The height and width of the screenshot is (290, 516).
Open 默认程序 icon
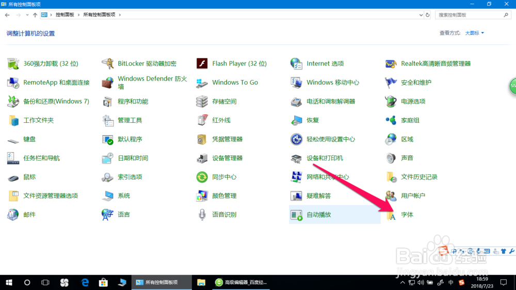point(108,139)
